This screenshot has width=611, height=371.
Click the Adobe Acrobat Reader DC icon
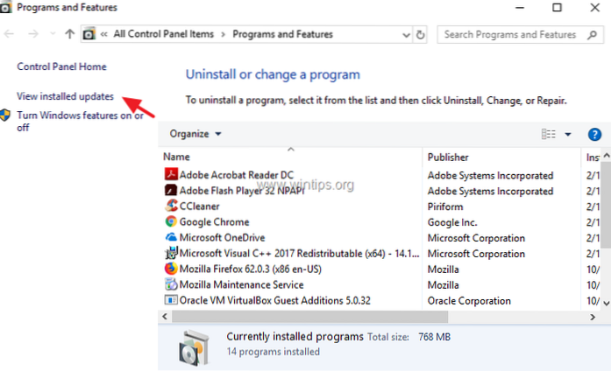(171, 175)
